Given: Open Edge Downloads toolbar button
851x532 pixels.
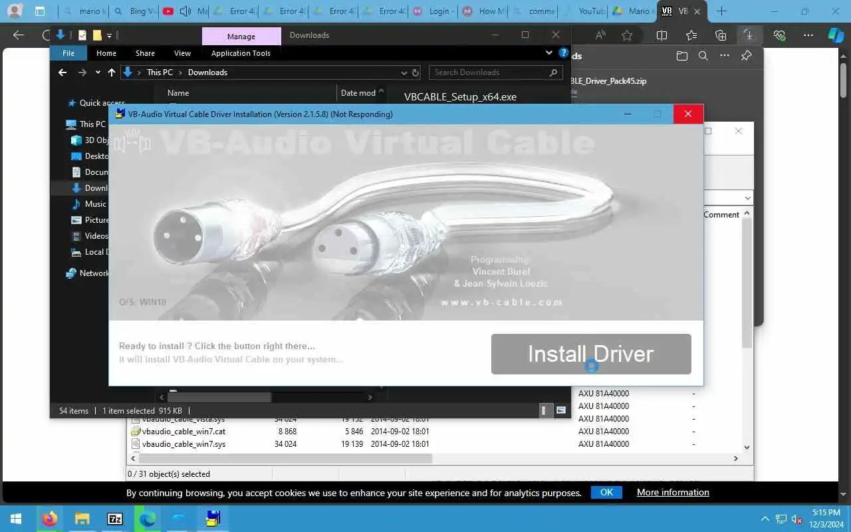Looking at the screenshot, I should point(749,35).
